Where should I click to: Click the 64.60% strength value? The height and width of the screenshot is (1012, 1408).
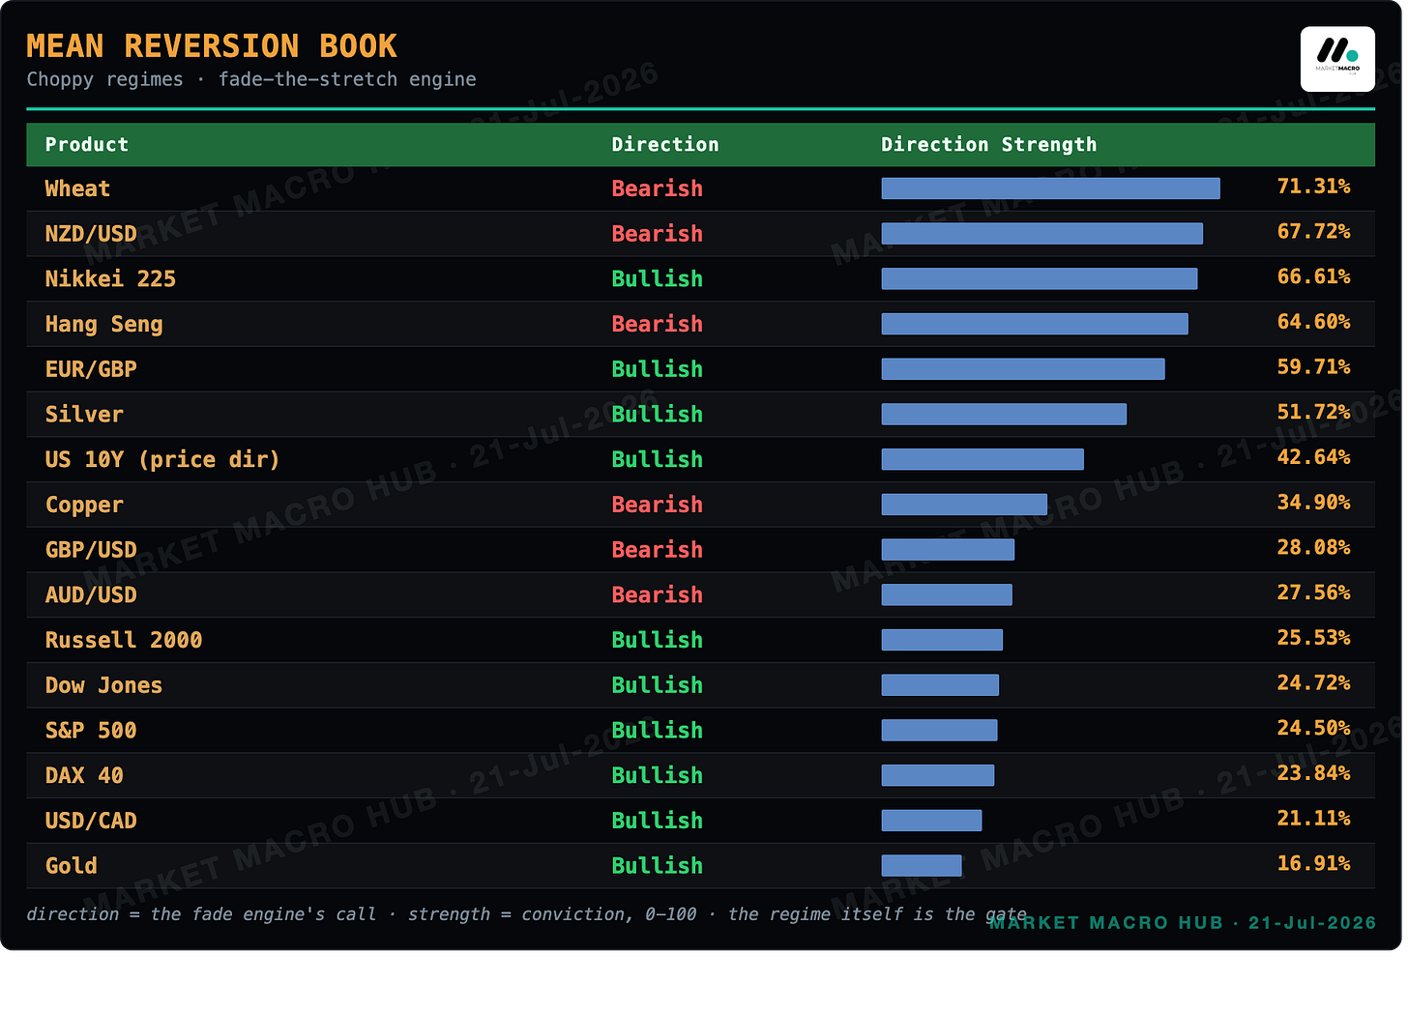click(x=1313, y=322)
